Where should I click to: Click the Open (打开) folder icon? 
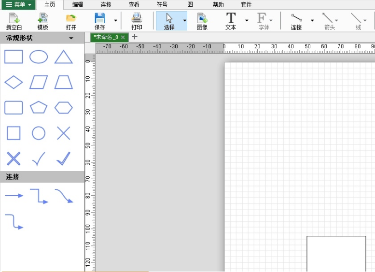[71, 21]
